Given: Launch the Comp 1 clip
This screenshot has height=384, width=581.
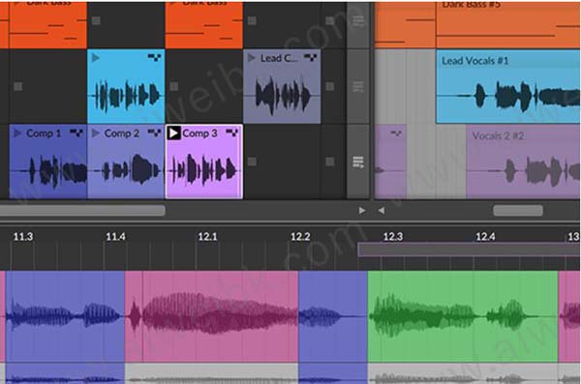Looking at the screenshot, I should tap(17, 133).
